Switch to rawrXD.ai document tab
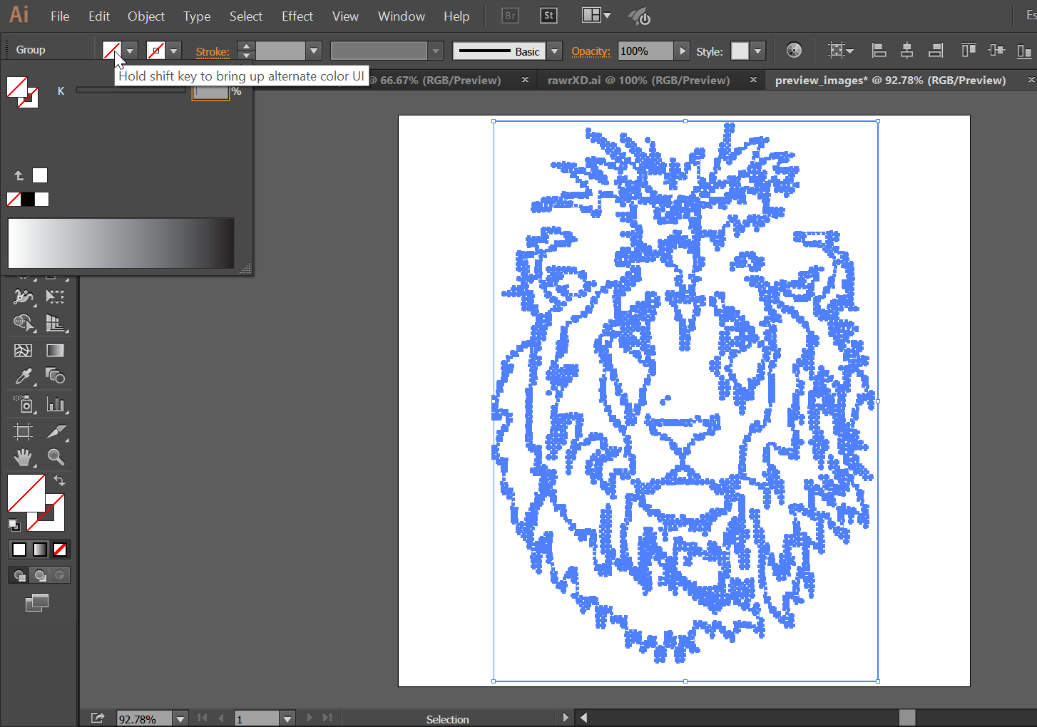The width and height of the screenshot is (1037, 727). coord(639,80)
